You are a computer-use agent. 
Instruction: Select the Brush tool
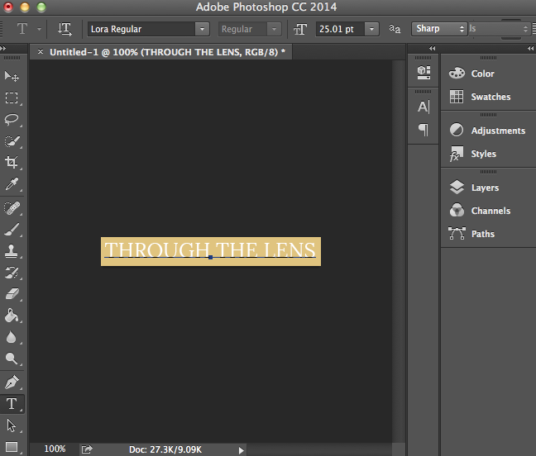point(12,230)
